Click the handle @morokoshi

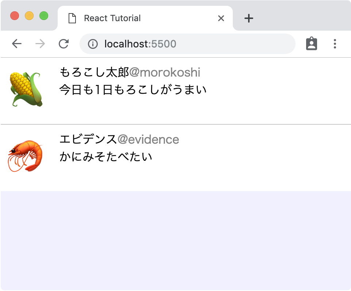(165, 72)
